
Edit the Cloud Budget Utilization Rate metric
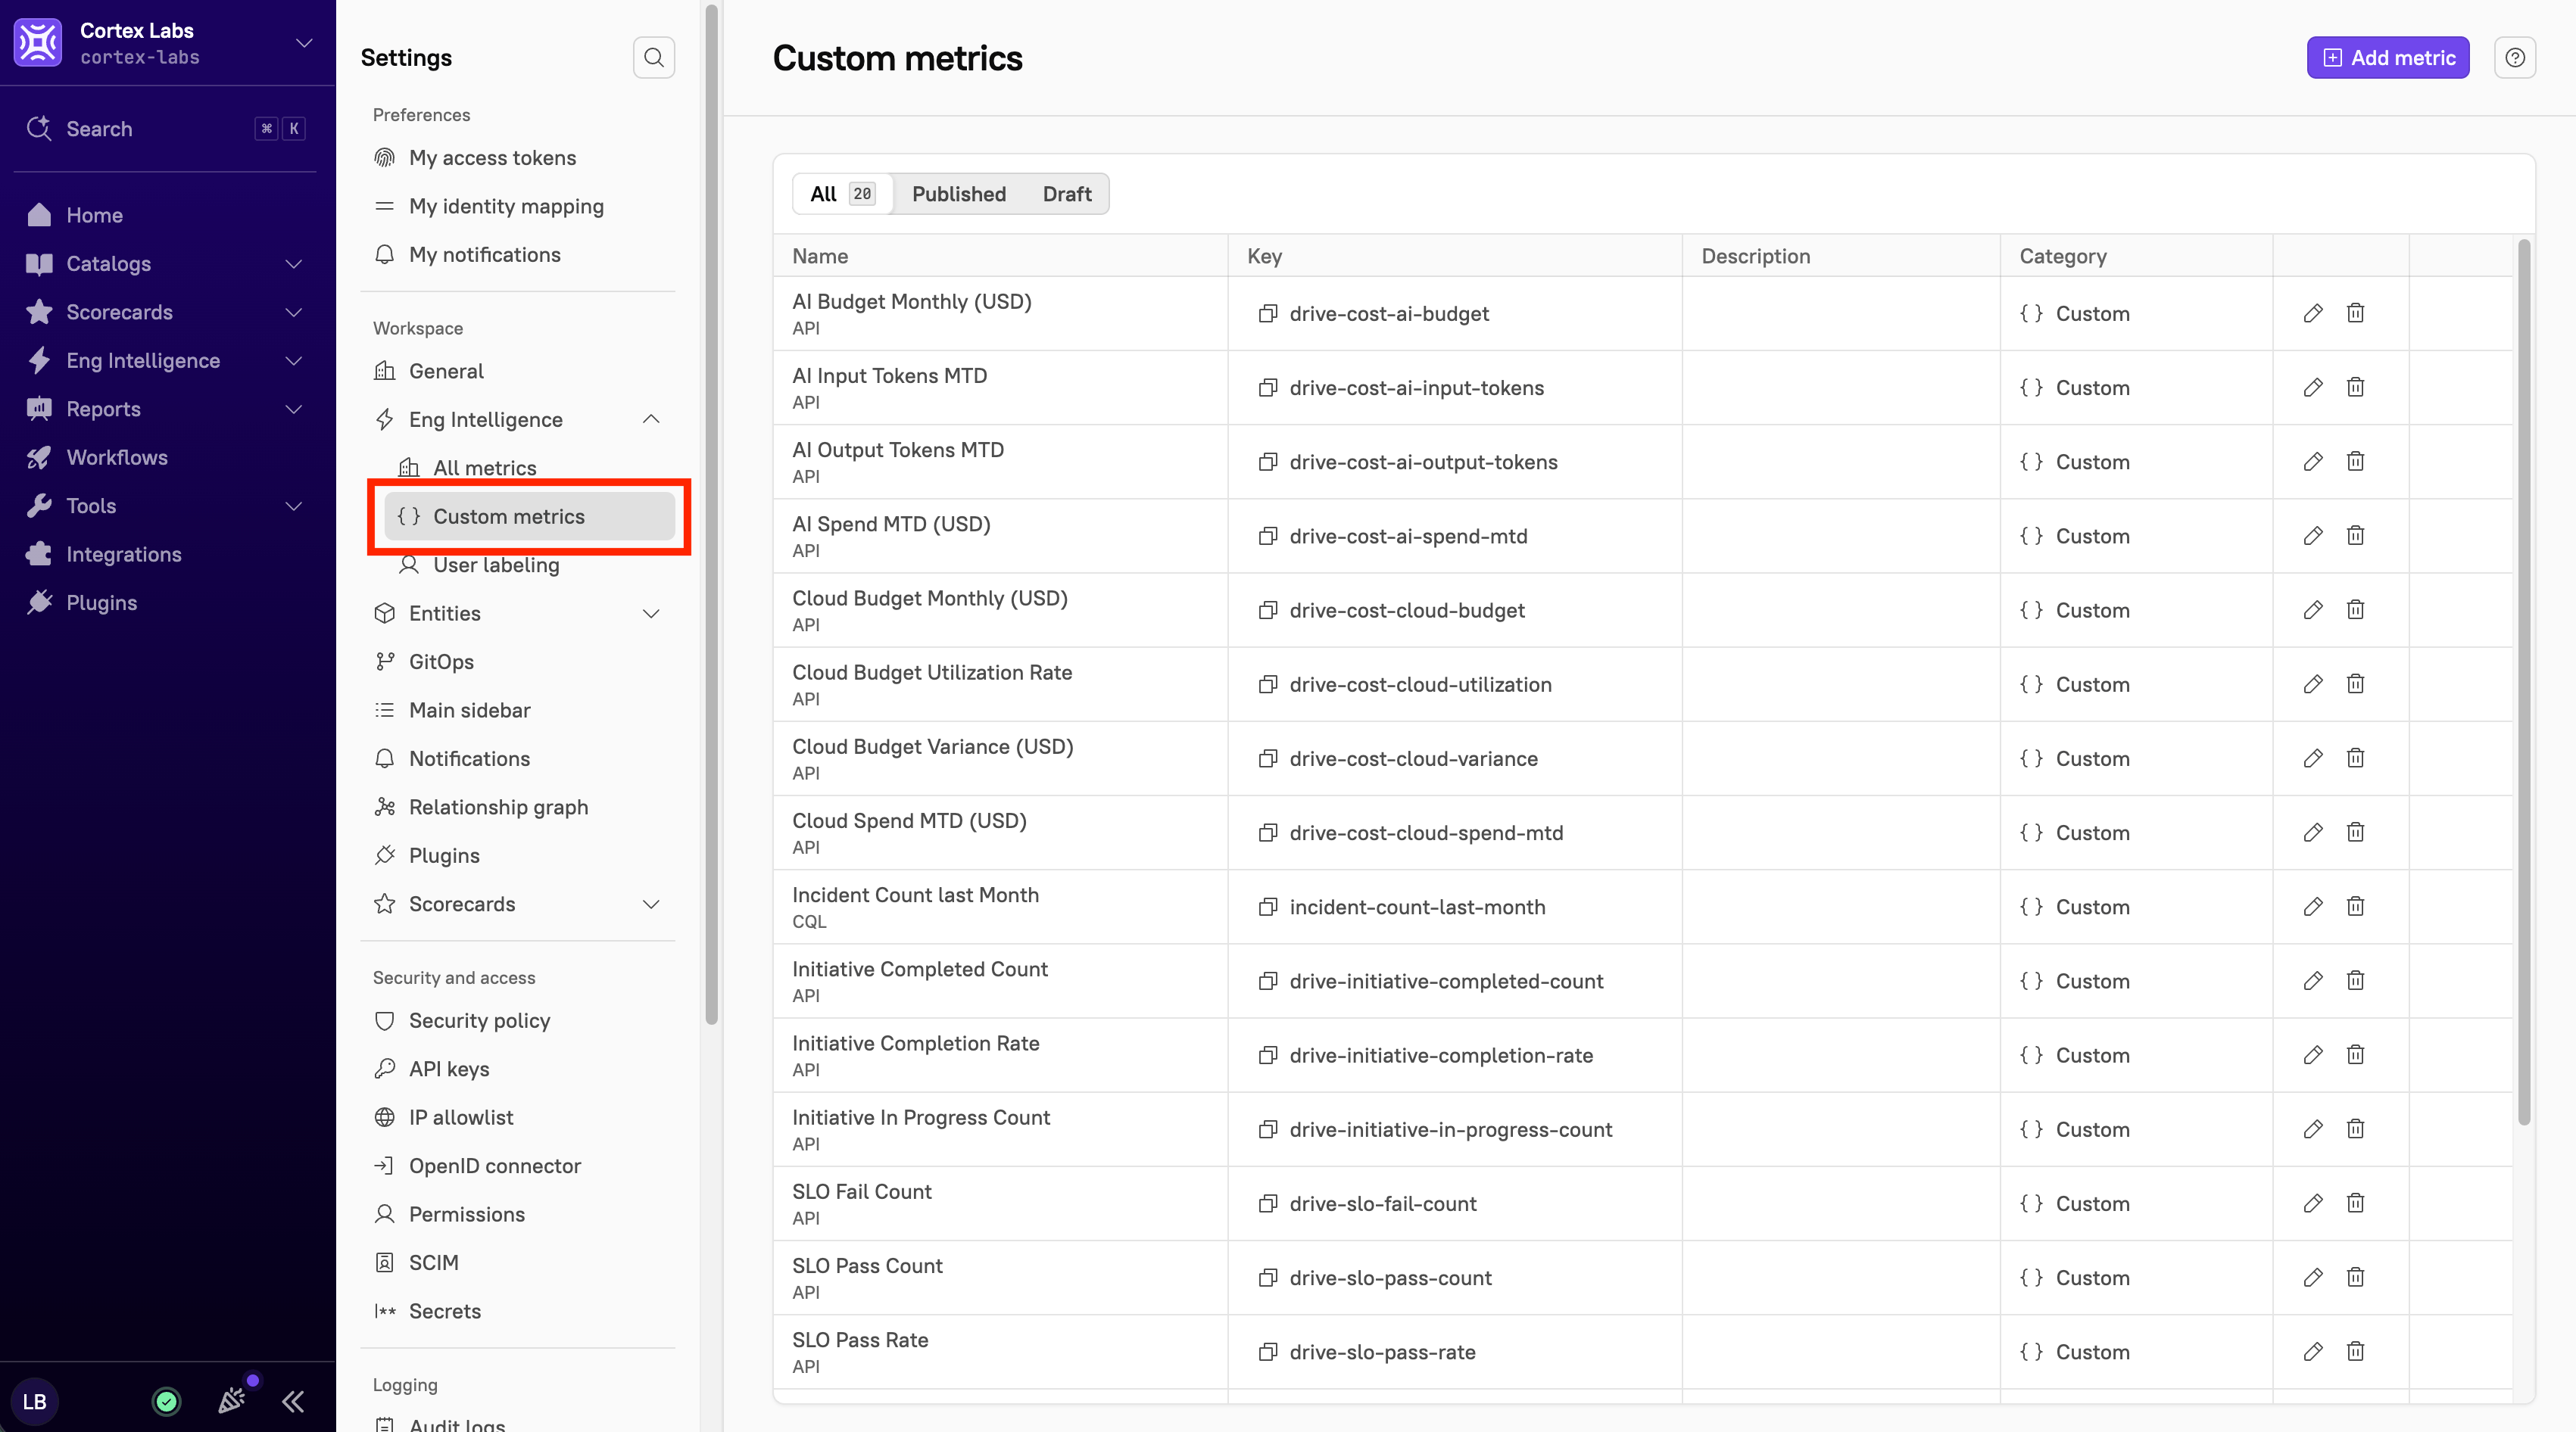pyautogui.click(x=2313, y=684)
